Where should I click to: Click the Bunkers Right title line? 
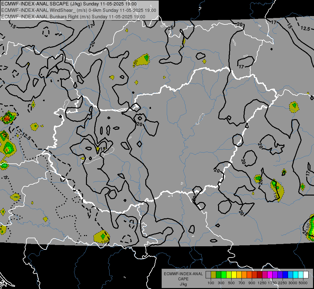click(x=73, y=17)
